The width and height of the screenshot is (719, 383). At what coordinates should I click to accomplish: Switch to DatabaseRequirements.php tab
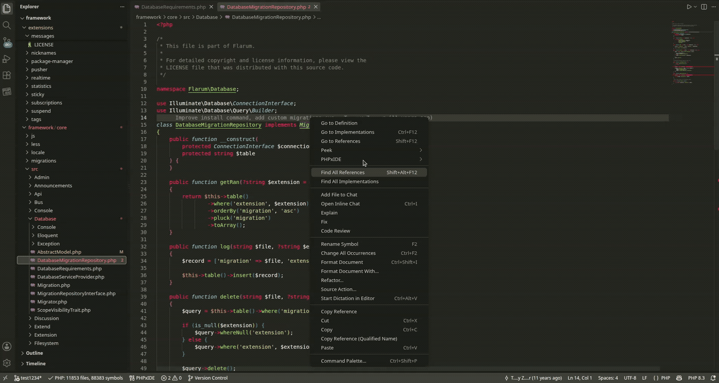[x=173, y=7]
